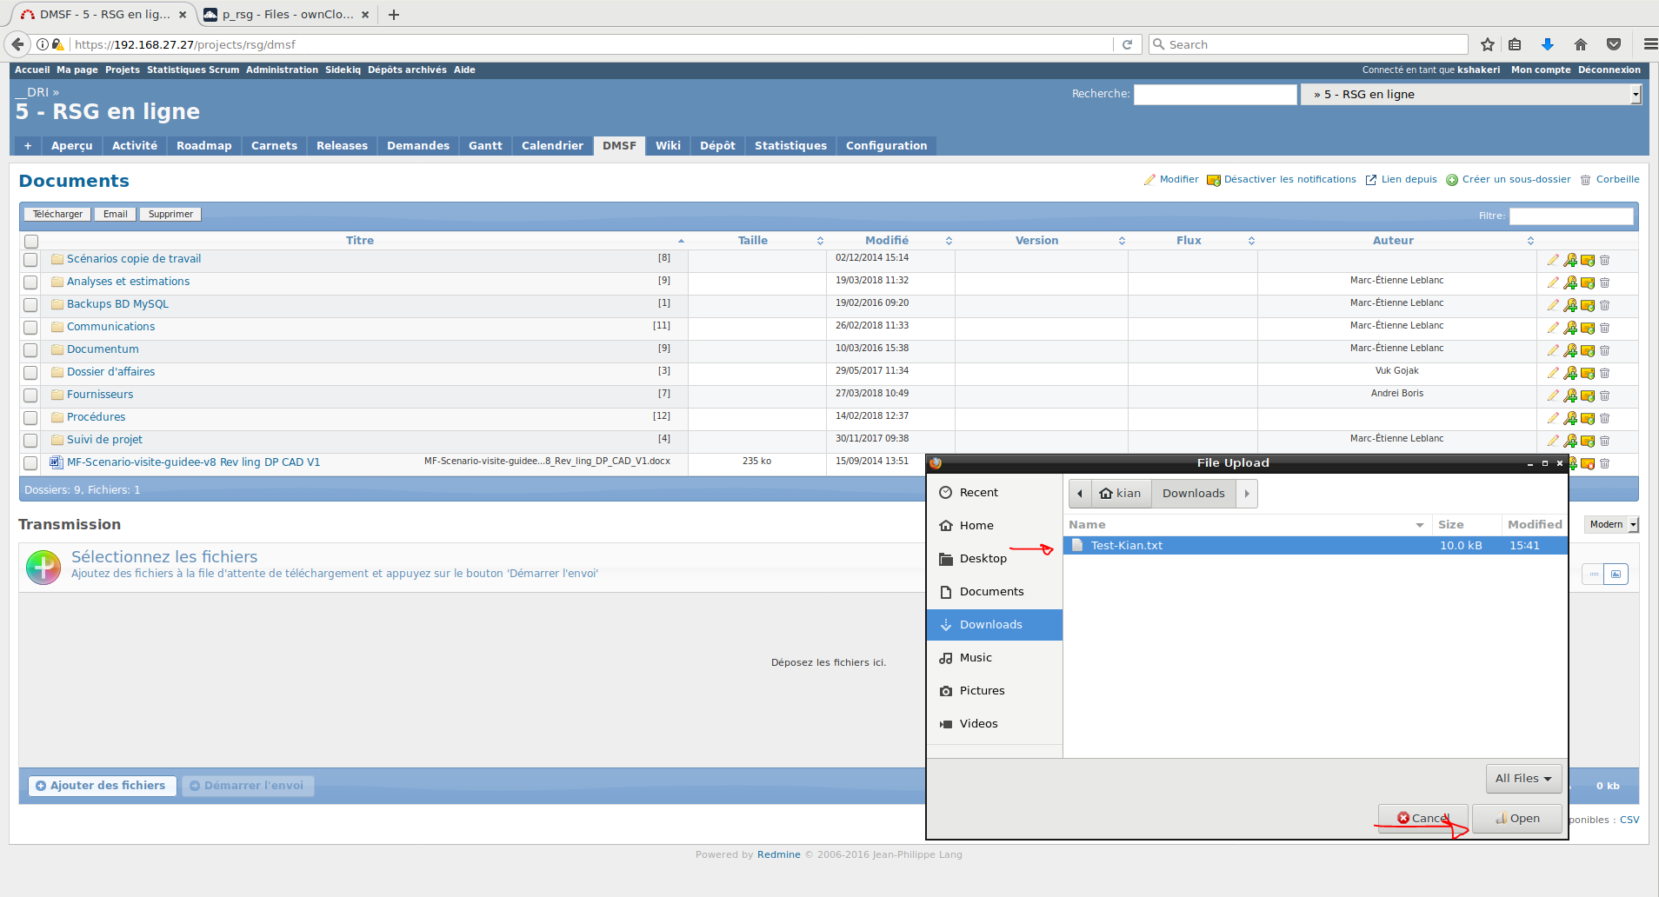Open the project jump dropdown RSG en ligne
Image resolution: width=1659 pixels, height=897 pixels.
coord(1470,94)
